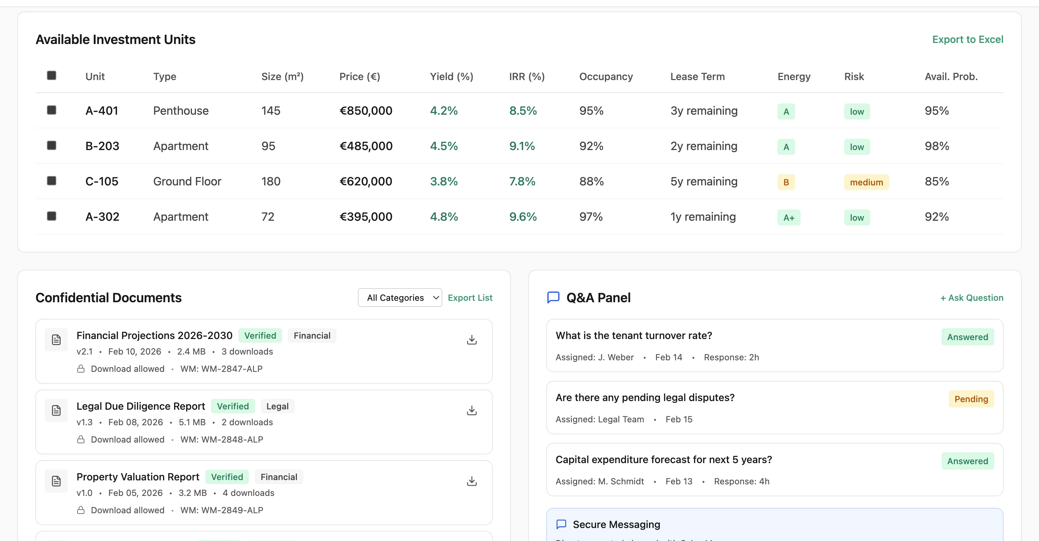
Task: Click the Export List option
Action: click(470, 298)
